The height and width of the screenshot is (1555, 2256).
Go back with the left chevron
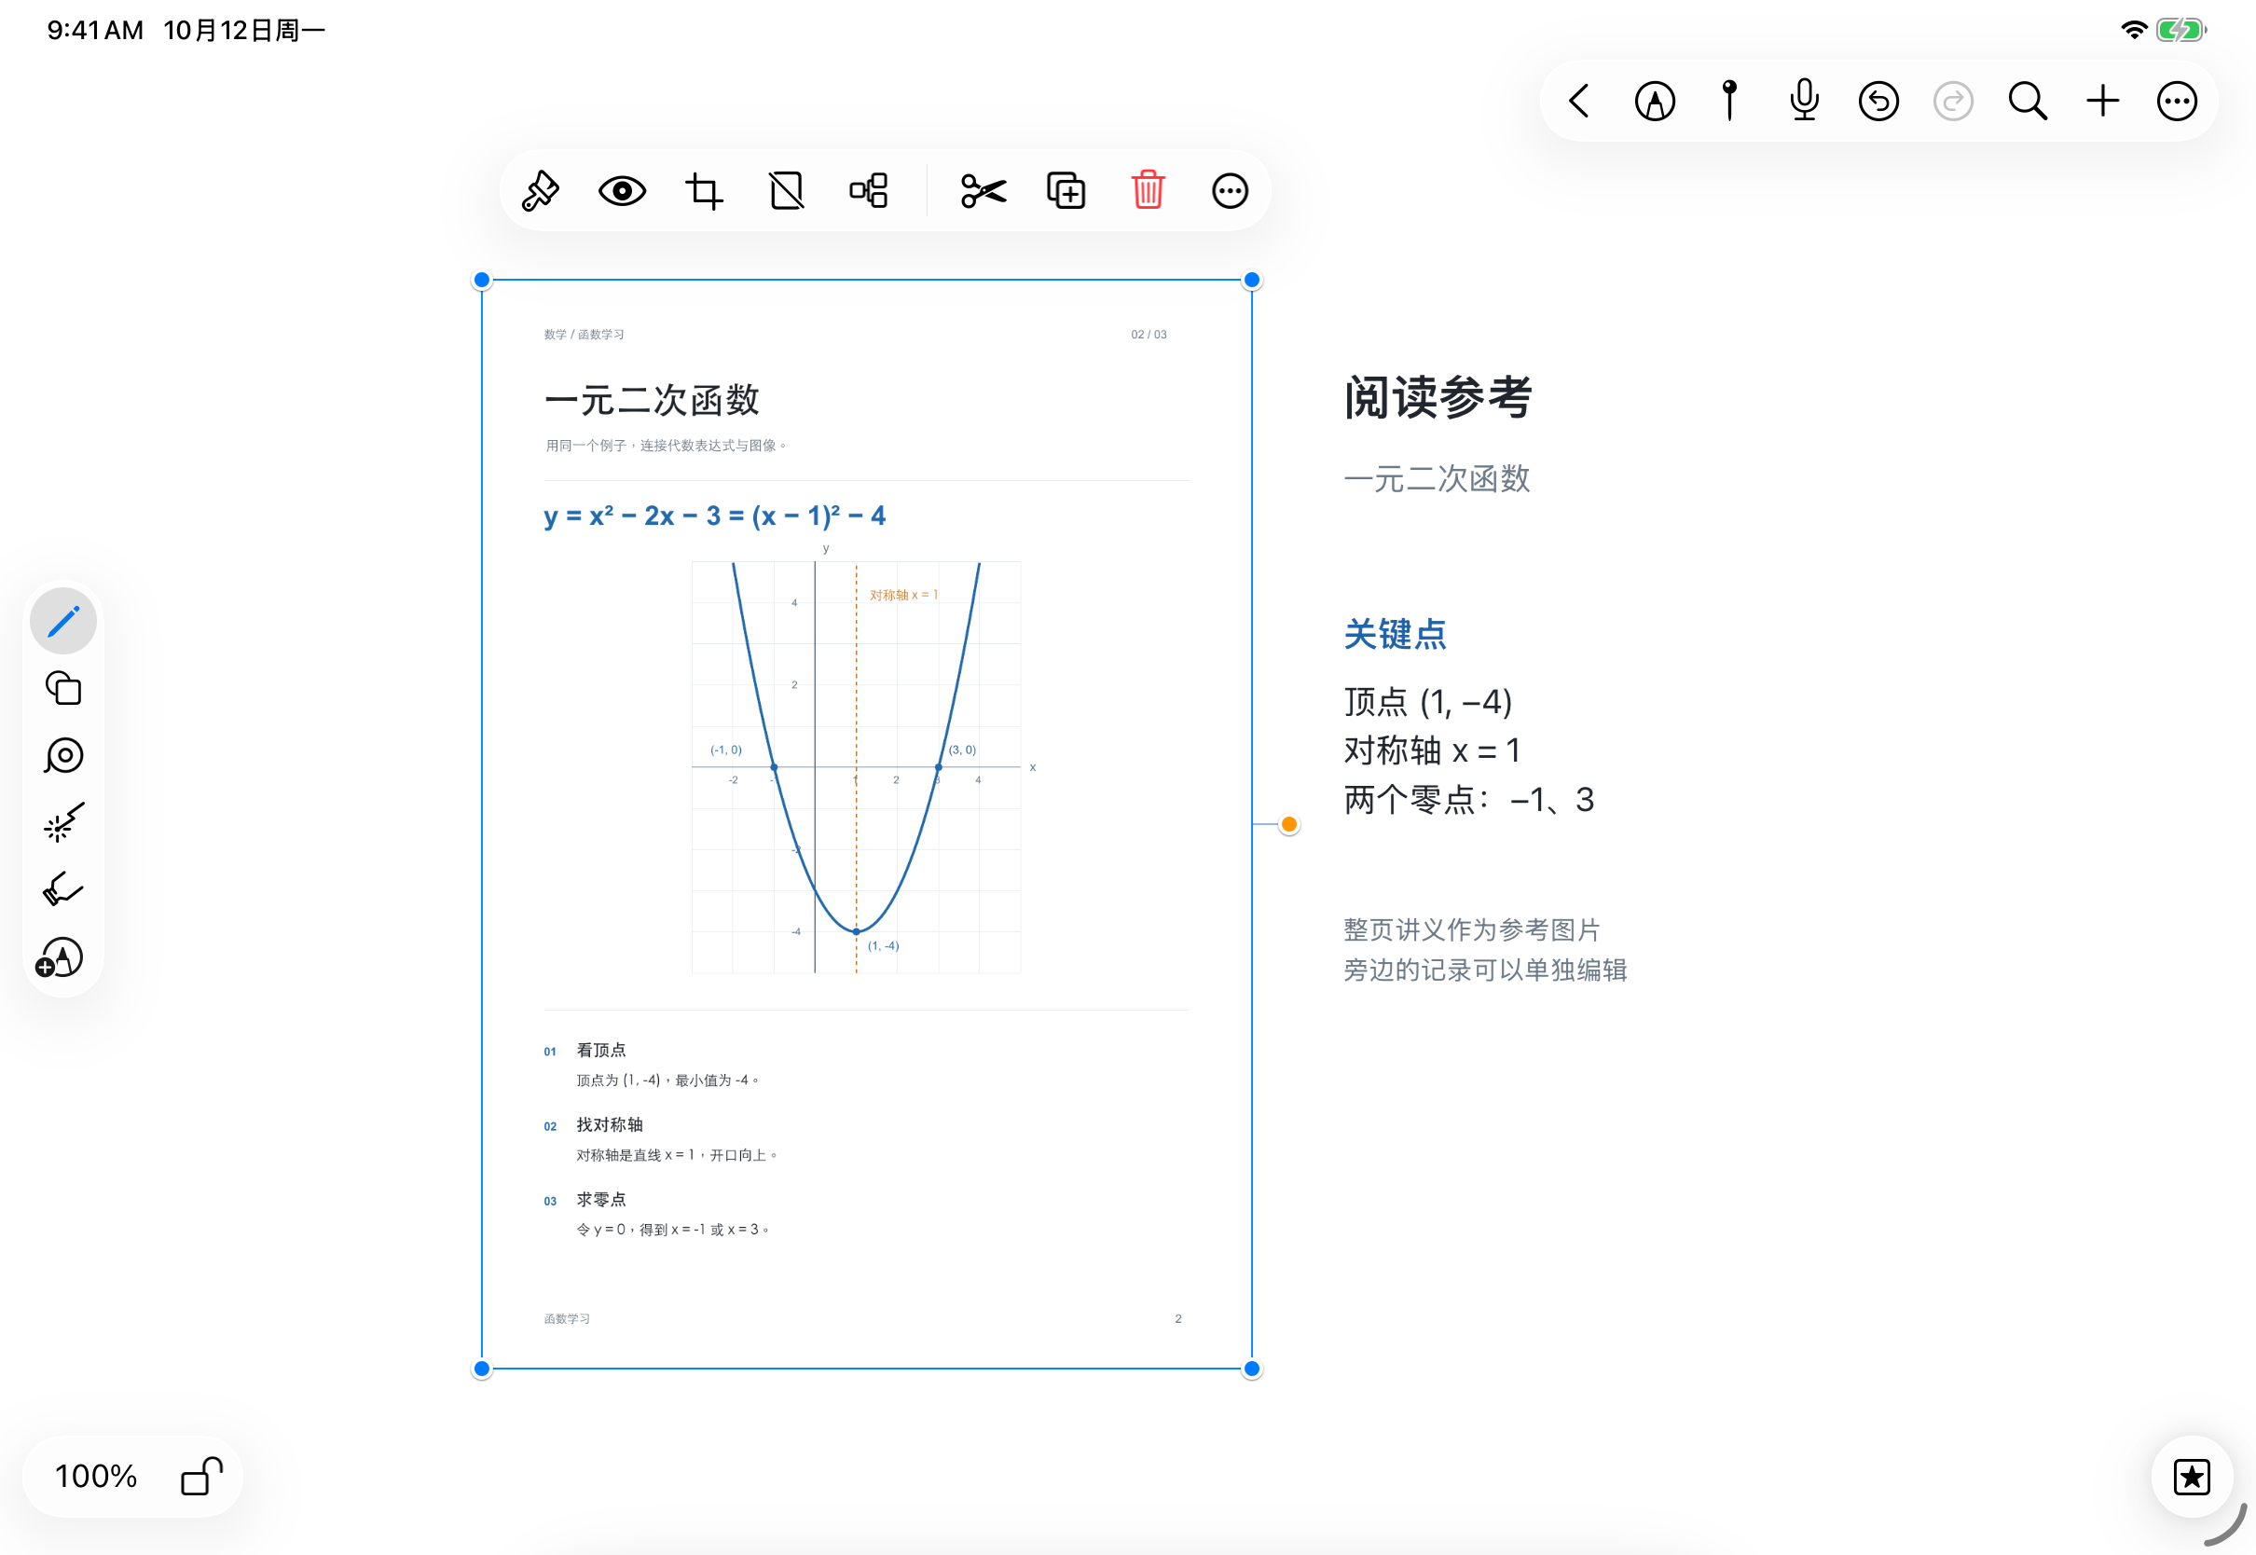point(1579,101)
